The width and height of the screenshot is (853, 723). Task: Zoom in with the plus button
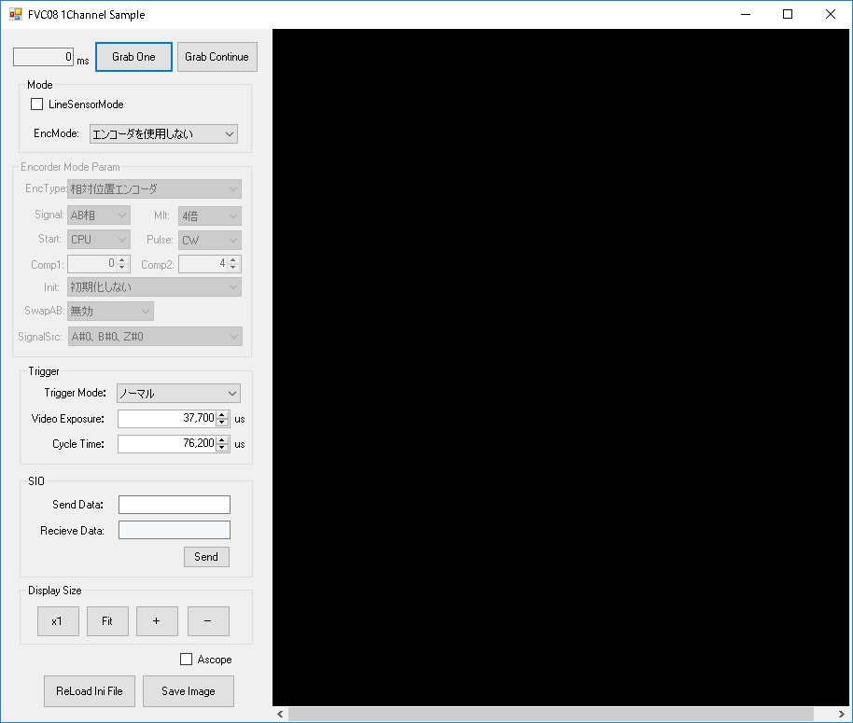click(157, 621)
